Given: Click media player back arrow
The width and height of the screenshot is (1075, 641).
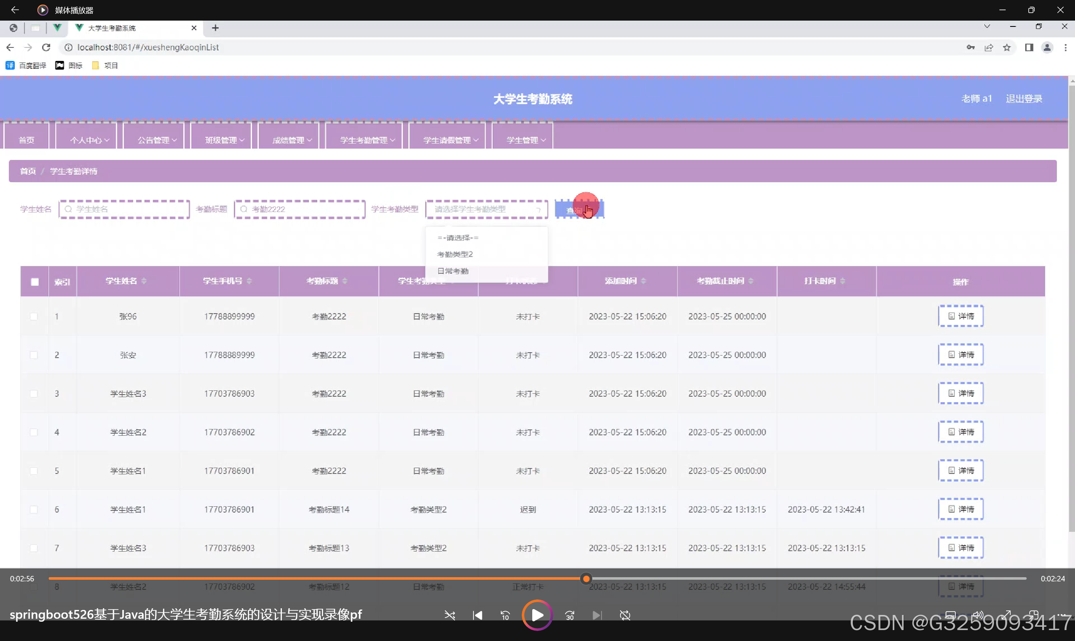Looking at the screenshot, I should click(x=15, y=10).
